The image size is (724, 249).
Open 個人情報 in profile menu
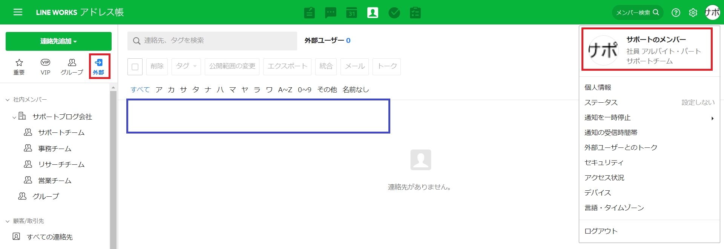coord(598,87)
